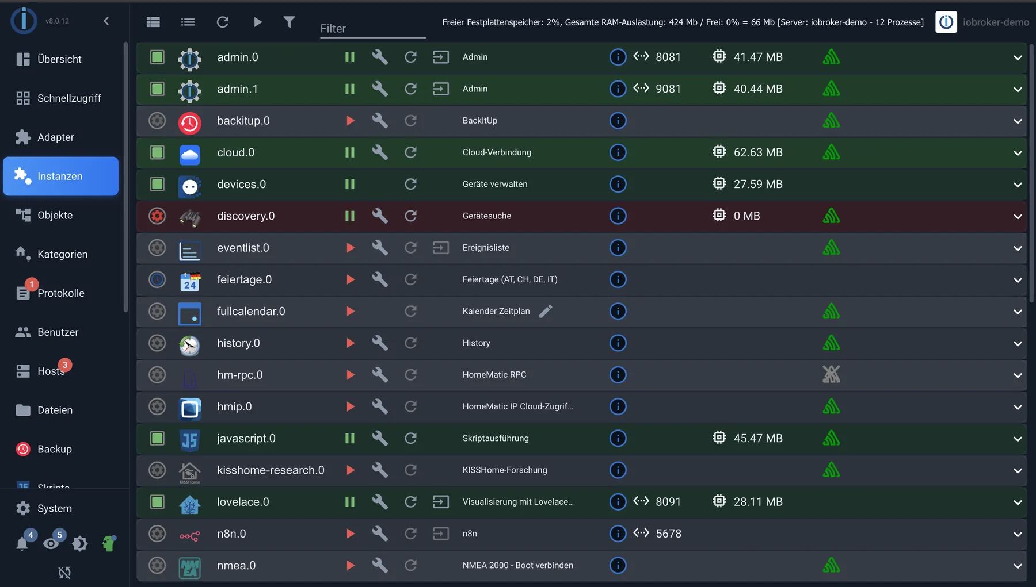
Task: Expand the backitup.0 row details
Action: [x=1018, y=121]
